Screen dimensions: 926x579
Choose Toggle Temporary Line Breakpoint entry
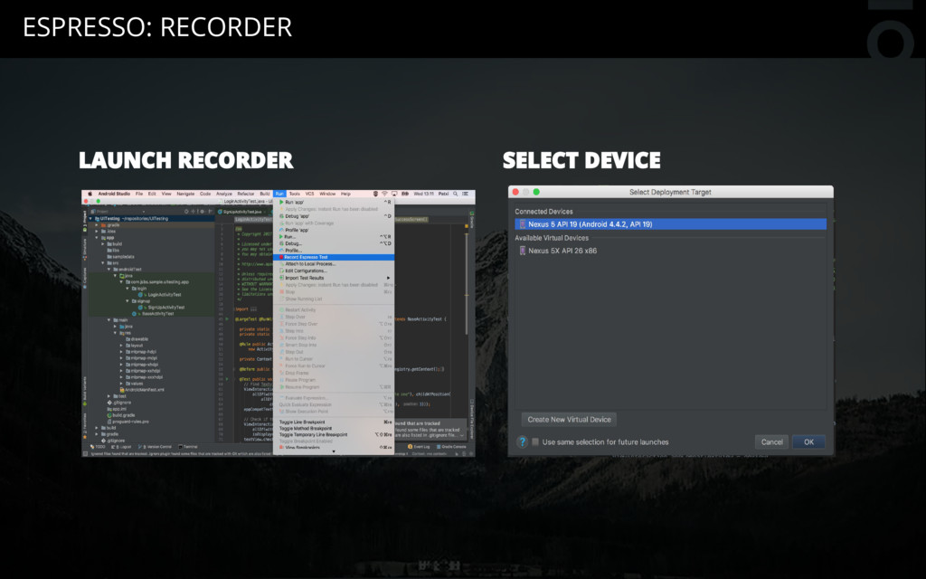[335, 435]
